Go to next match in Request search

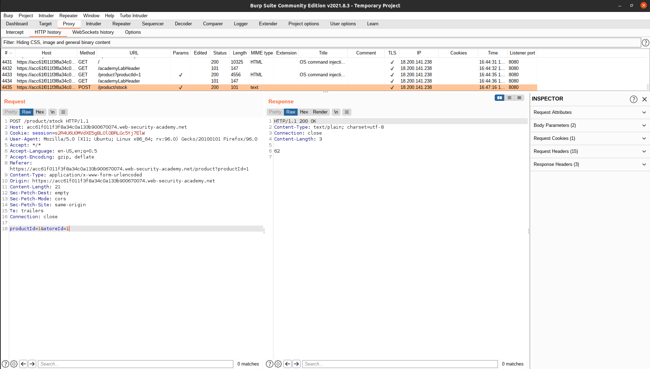coord(32,364)
